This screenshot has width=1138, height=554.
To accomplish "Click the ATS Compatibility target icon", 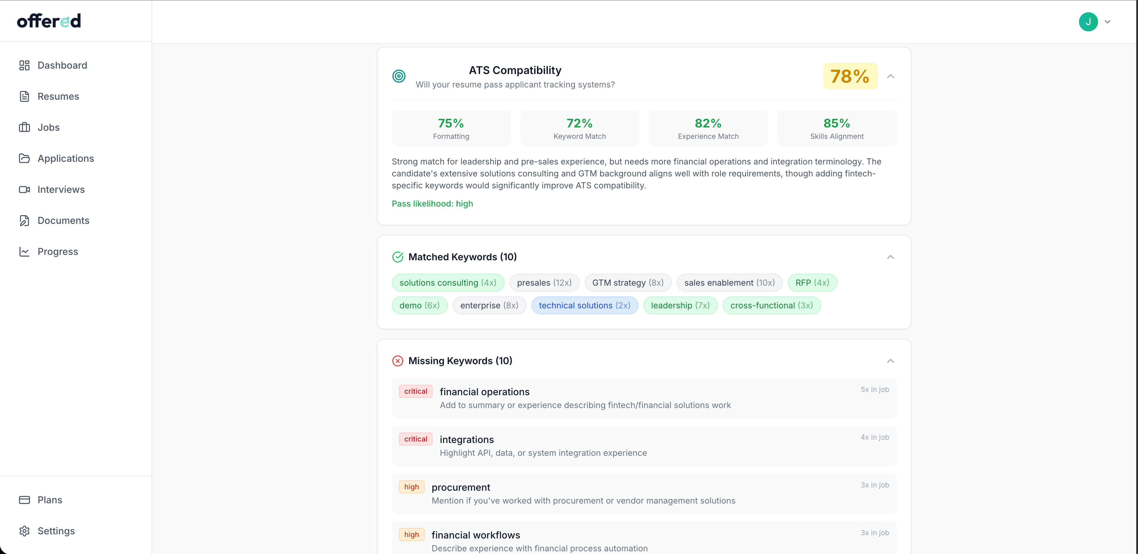I will (399, 76).
